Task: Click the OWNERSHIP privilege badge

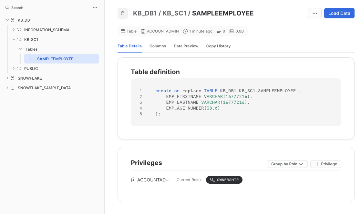Action: click(x=224, y=180)
